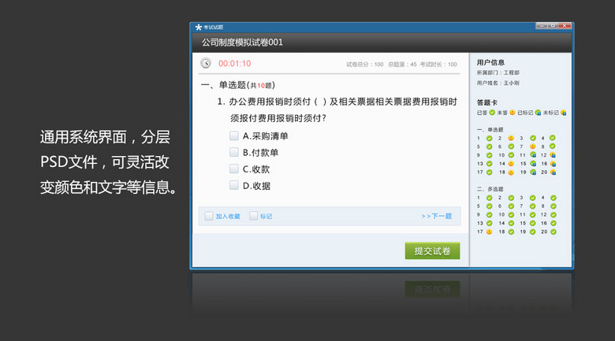Open single-choice question 10 status icon

click(x=511, y=155)
